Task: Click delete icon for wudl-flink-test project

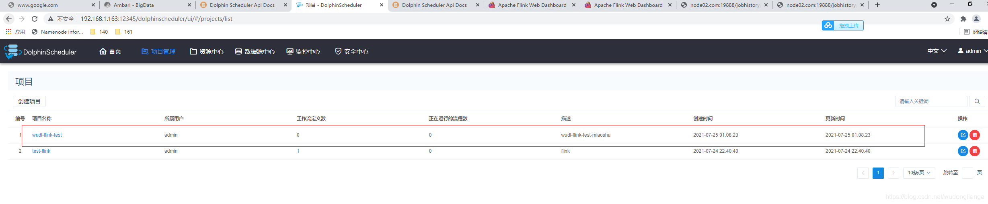Action: pyautogui.click(x=975, y=135)
